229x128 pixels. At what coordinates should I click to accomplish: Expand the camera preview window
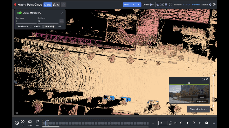tap(203, 79)
